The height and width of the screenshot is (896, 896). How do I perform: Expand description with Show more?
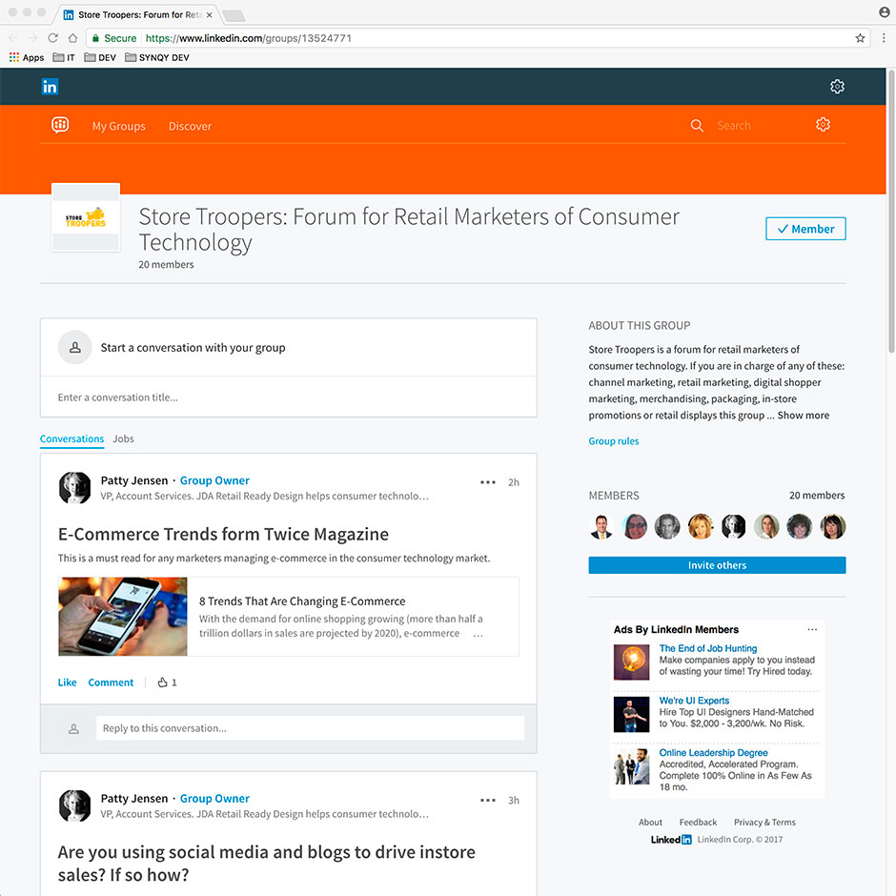click(803, 416)
